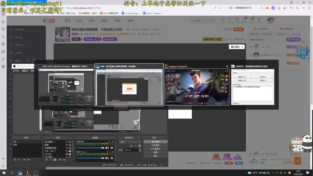Image resolution: width=313 pixels, height=176 pixels.
Task: Expand 直播回看 section arrow
Action: pos(293,29)
